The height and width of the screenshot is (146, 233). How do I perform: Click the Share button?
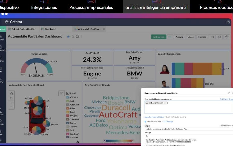[x=191, y=37]
